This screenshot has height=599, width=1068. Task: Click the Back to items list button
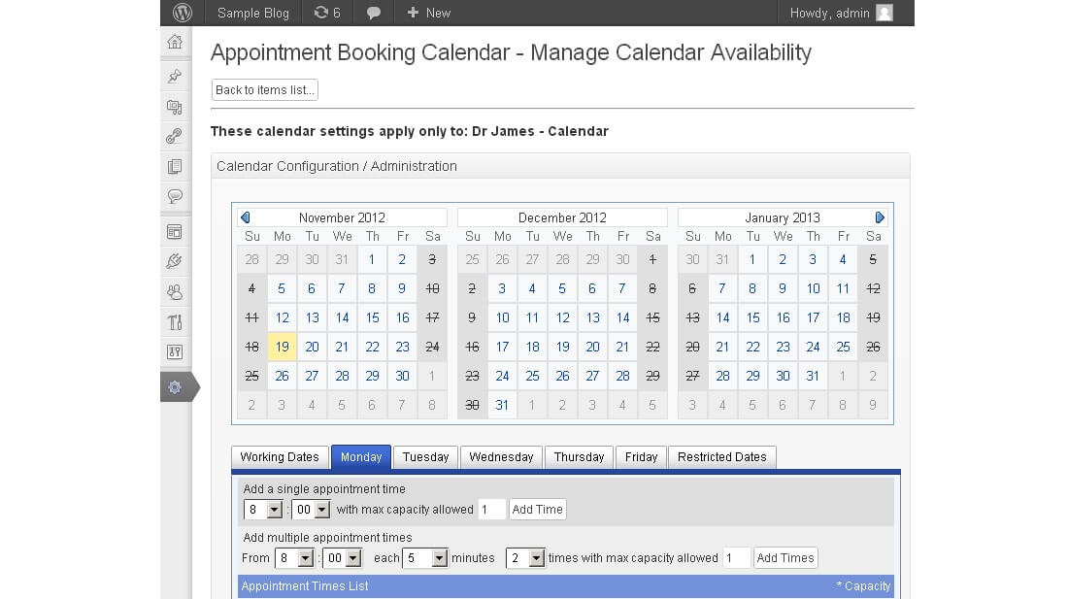click(x=265, y=90)
